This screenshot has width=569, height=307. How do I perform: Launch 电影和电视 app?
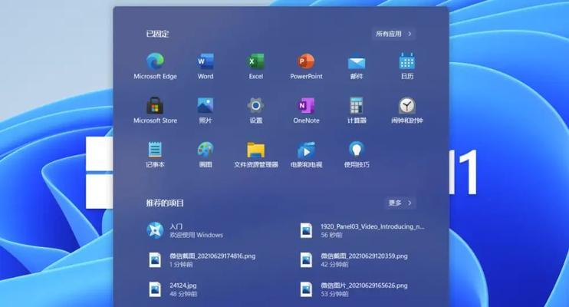pos(306,154)
